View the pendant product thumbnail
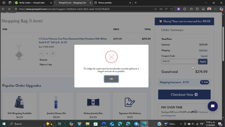Viewport: 225px width, 127px height. click(19, 51)
